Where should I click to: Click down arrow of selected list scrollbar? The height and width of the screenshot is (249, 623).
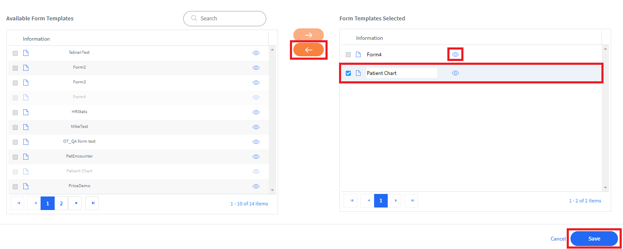pyautogui.click(x=605, y=188)
